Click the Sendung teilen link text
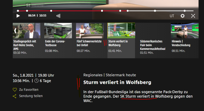 (x=31, y=96)
